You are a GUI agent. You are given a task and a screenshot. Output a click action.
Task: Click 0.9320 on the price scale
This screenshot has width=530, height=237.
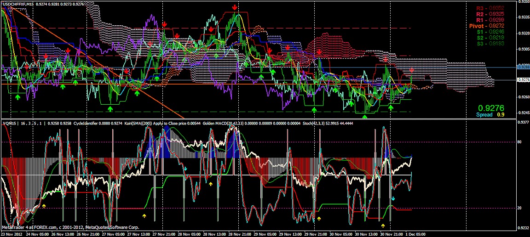coord(524,33)
